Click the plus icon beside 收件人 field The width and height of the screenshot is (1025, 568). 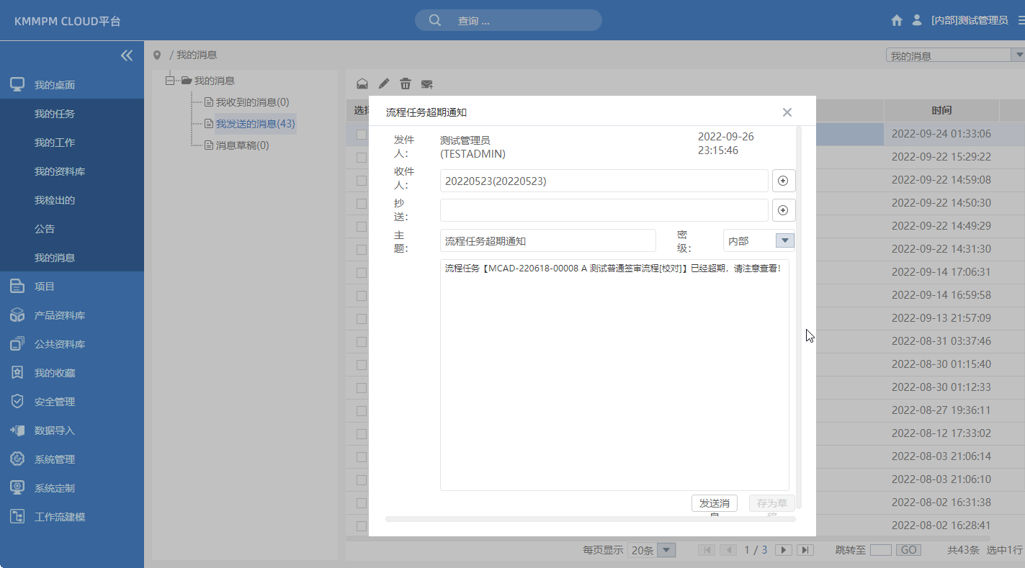pos(783,180)
